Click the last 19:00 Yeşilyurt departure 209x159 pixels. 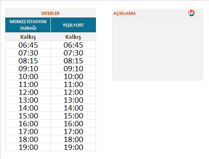tap(73, 147)
